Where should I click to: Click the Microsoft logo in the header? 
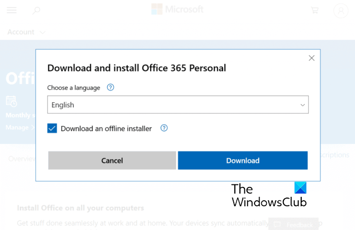pyautogui.click(x=177, y=9)
